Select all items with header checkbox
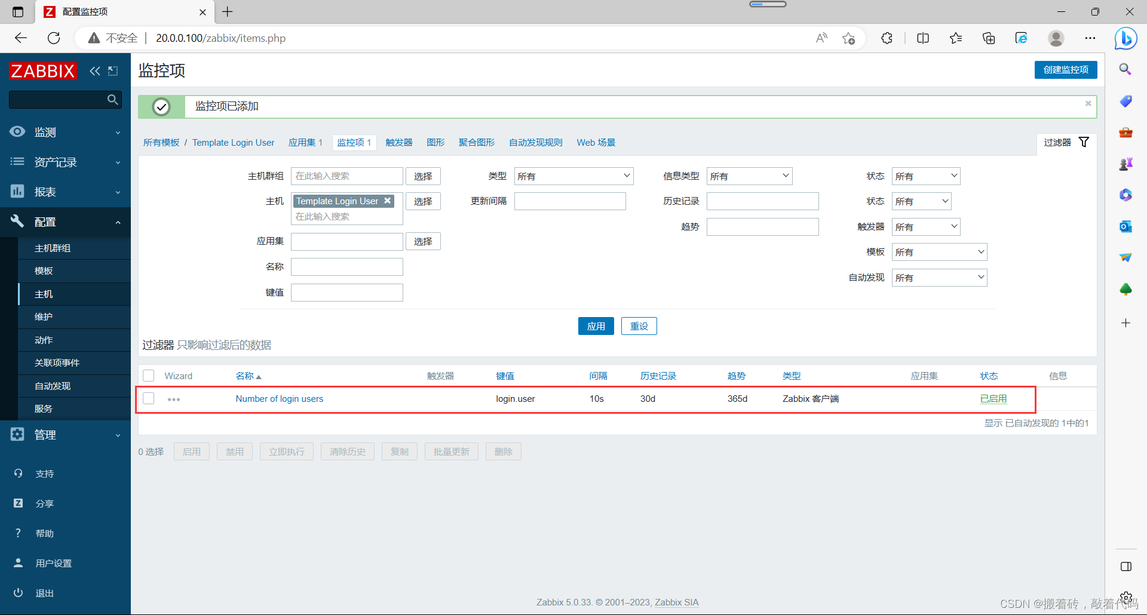This screenshot has width=1147, height=615. [149, 376]
